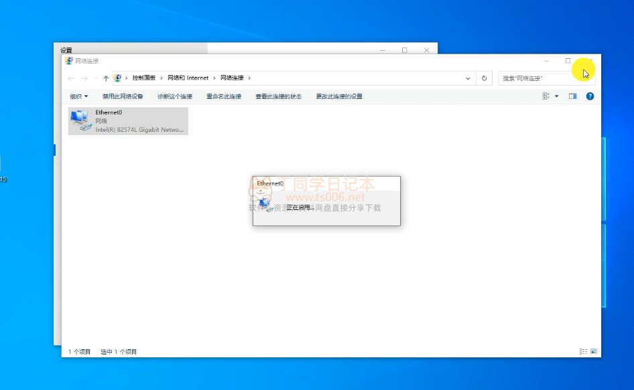634x390 pixels.
Task: Navigate up one folder level
Action: [x=106, y=78]
